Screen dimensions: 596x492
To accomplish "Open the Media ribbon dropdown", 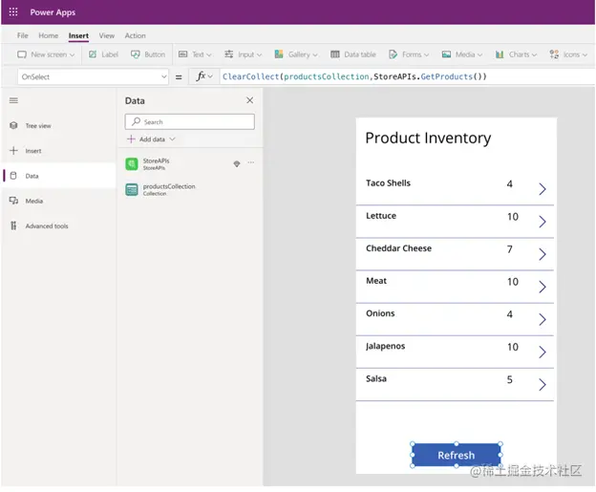I will (462, 54).
